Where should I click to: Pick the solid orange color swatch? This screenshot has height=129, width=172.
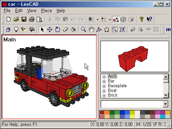pyautogui.click(x=107, y=112)
